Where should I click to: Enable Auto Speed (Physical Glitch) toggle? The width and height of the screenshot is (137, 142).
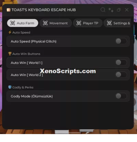(x=121, y=41)
